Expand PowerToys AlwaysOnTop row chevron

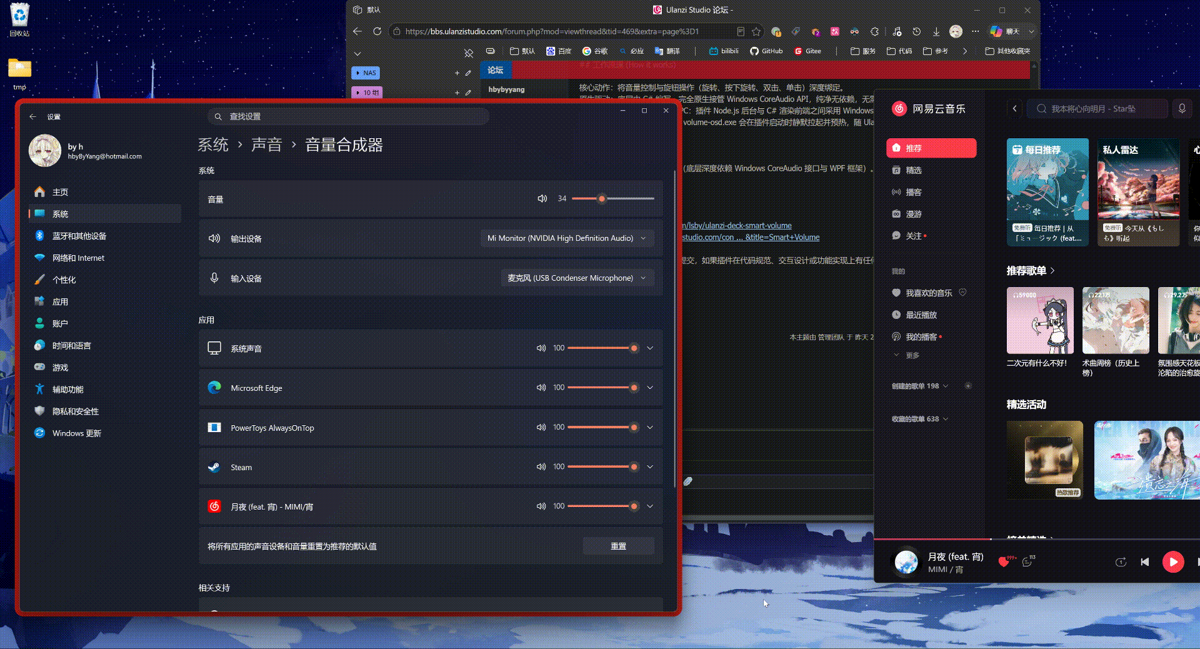(650, 428)
